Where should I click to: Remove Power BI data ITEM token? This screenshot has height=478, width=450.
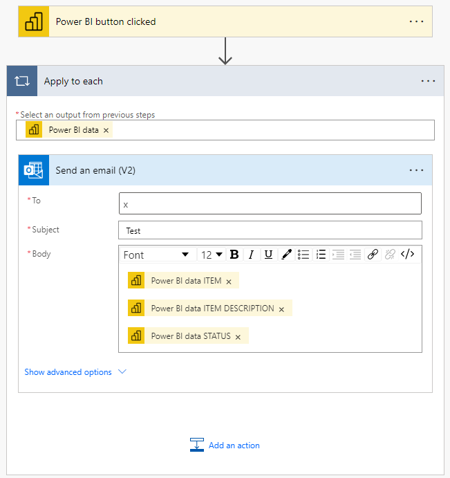tap(229, 282)
